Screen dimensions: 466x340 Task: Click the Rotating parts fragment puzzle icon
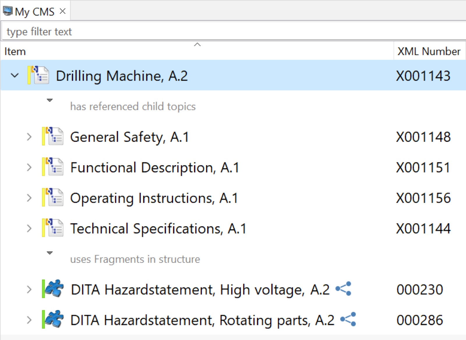[53, 319]
